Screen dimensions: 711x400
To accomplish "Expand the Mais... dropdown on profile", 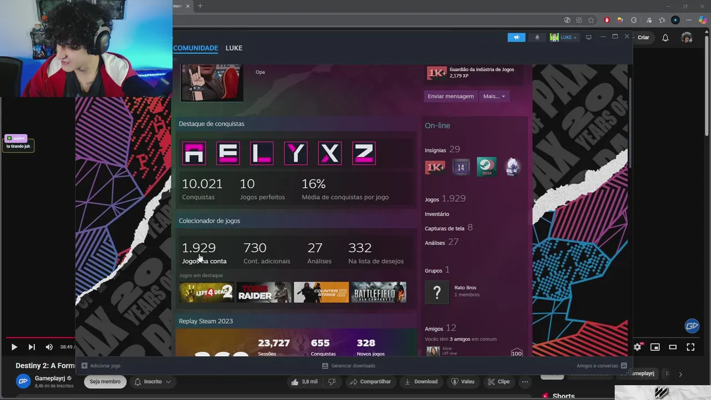I will (x=494, y=96).
